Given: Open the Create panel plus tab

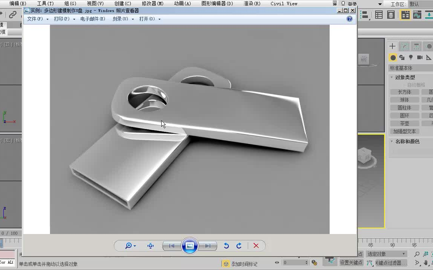Looking at the screenshot, I should (x=392, y=46).
